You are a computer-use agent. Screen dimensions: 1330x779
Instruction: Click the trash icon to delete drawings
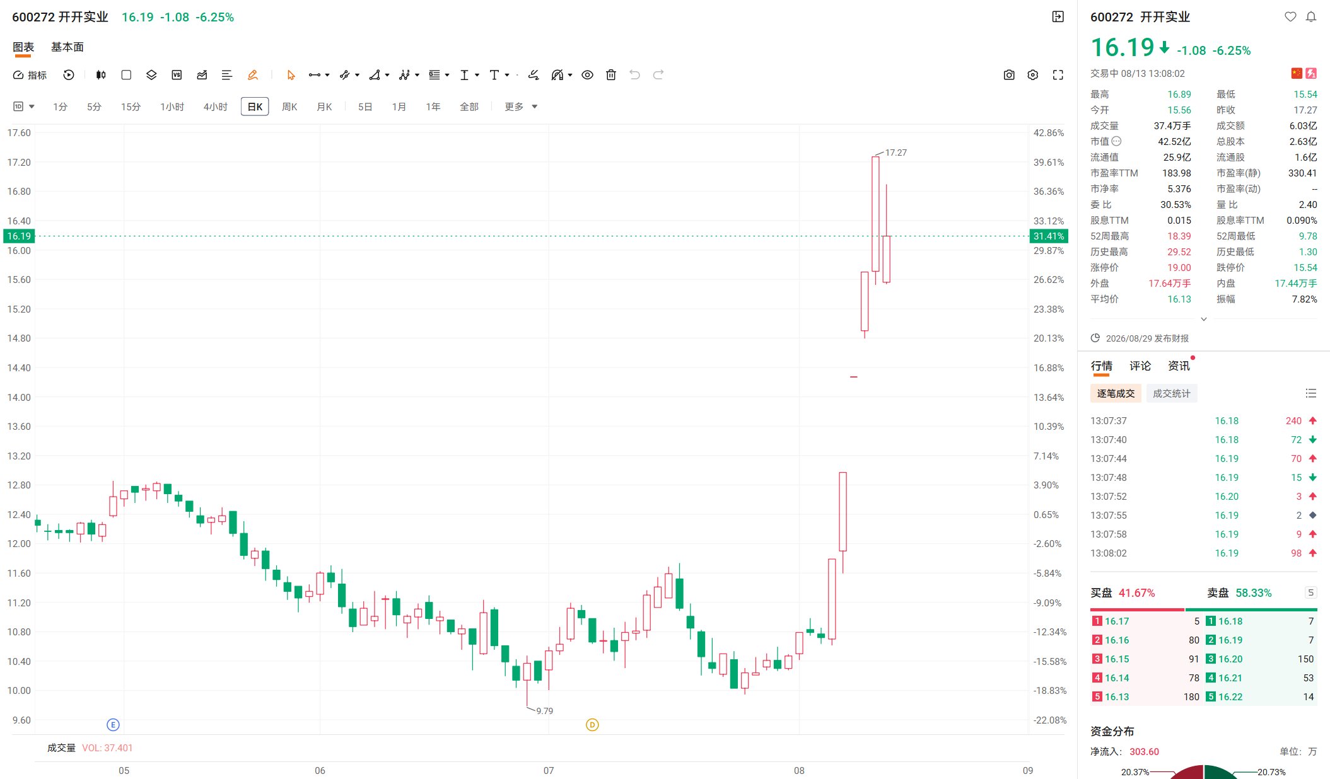[x=611, y=75]
